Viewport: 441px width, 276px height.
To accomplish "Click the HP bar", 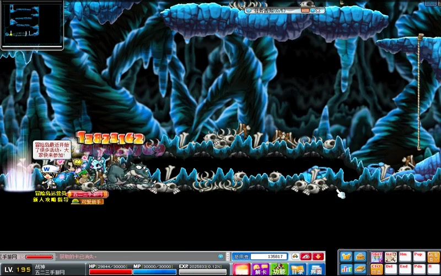I will (x=111, y=272).
